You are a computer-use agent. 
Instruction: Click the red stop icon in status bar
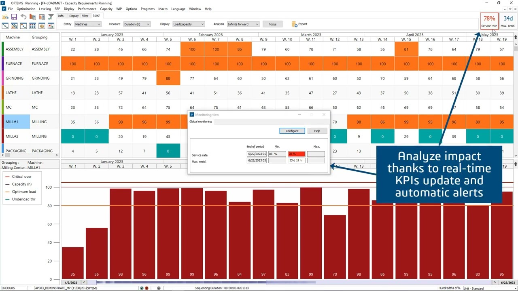(x=146, y=288)
